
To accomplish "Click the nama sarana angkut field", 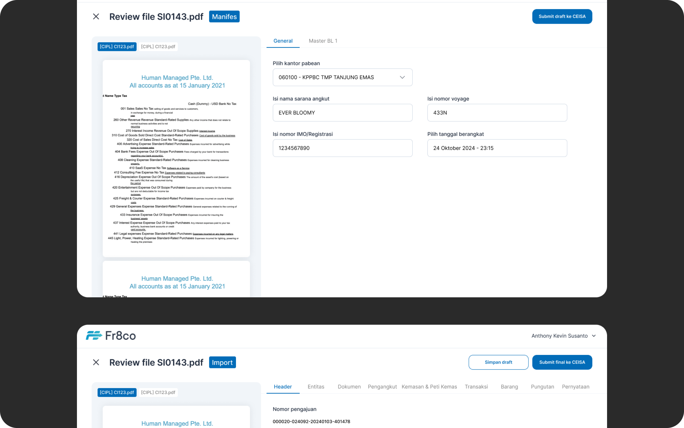I will point(342,113).
